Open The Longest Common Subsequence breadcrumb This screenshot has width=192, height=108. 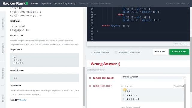[x=94, y=3]
